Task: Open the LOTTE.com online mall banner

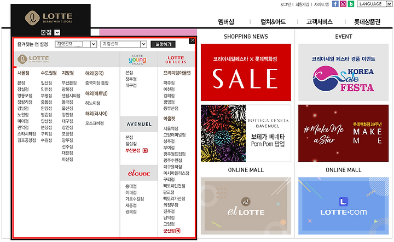Action: (x=343, y=206)
